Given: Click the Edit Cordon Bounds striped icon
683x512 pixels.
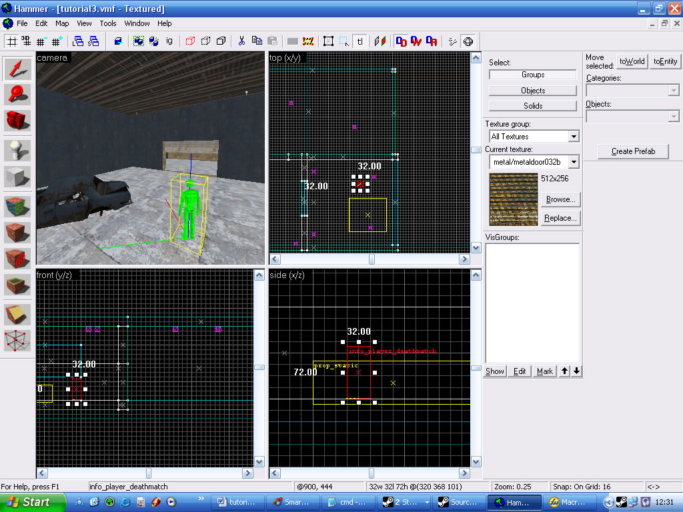Looking at the screenshot, I should (x=308, y=41).
